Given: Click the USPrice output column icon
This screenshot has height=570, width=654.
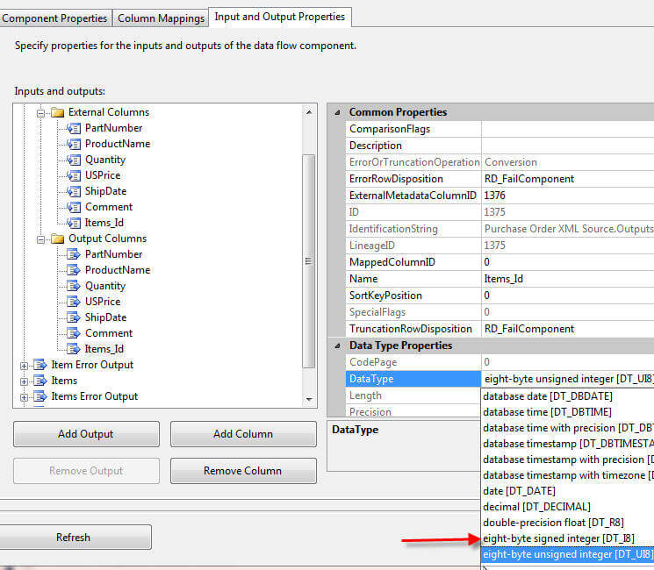Looking at the screenshot, I should tap(74, 302).
